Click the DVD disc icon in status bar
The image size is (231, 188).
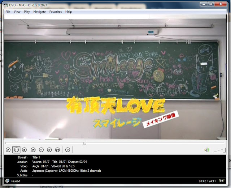tap(7, 181)
